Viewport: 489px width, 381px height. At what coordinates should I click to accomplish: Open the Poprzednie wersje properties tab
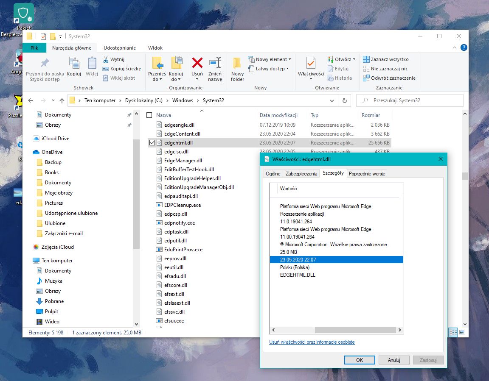(x=367, y=174)
